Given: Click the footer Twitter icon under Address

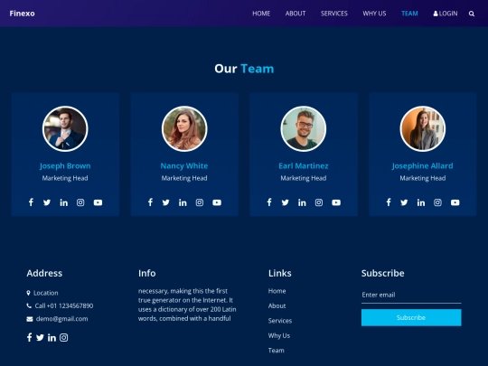Looking at the screenshot, I should click(x=40, y=337).
